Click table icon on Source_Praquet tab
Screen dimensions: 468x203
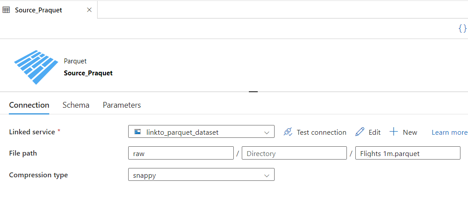point(7,10)
